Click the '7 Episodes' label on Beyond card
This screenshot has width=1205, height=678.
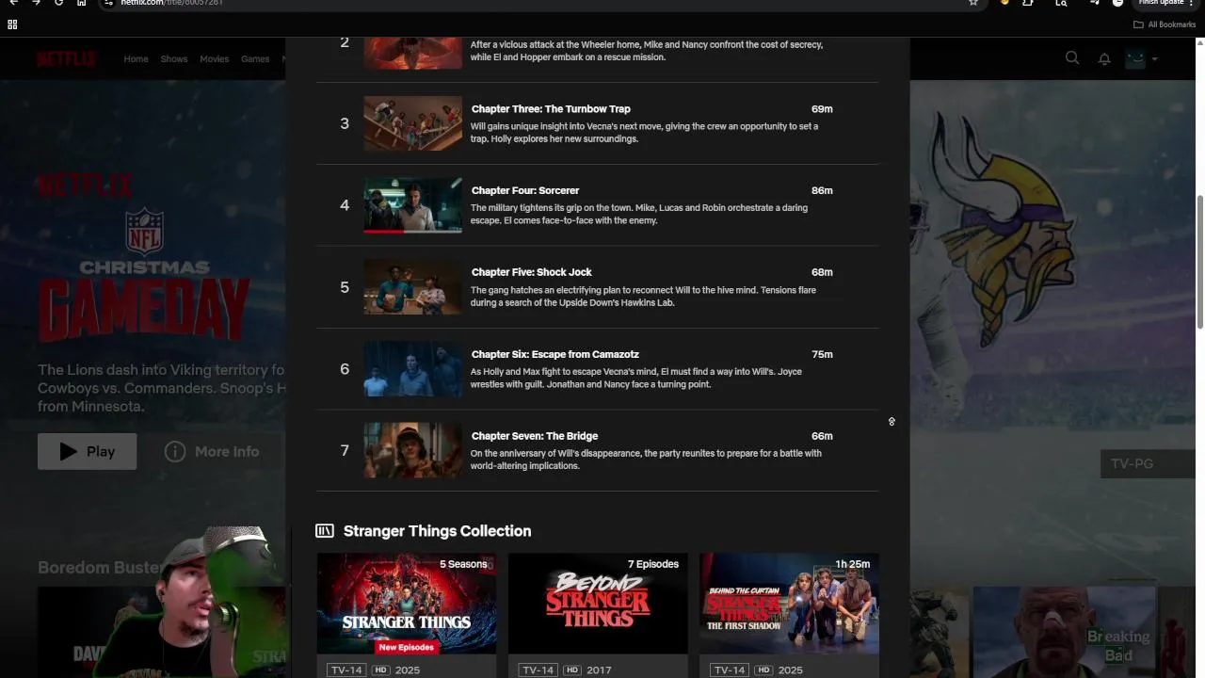pos(653,564)
